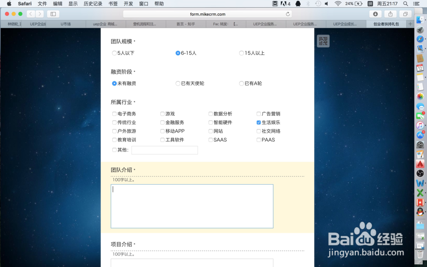Check the 数据分析 industry checkbox
Screen dimensions: 427x267
210,114
